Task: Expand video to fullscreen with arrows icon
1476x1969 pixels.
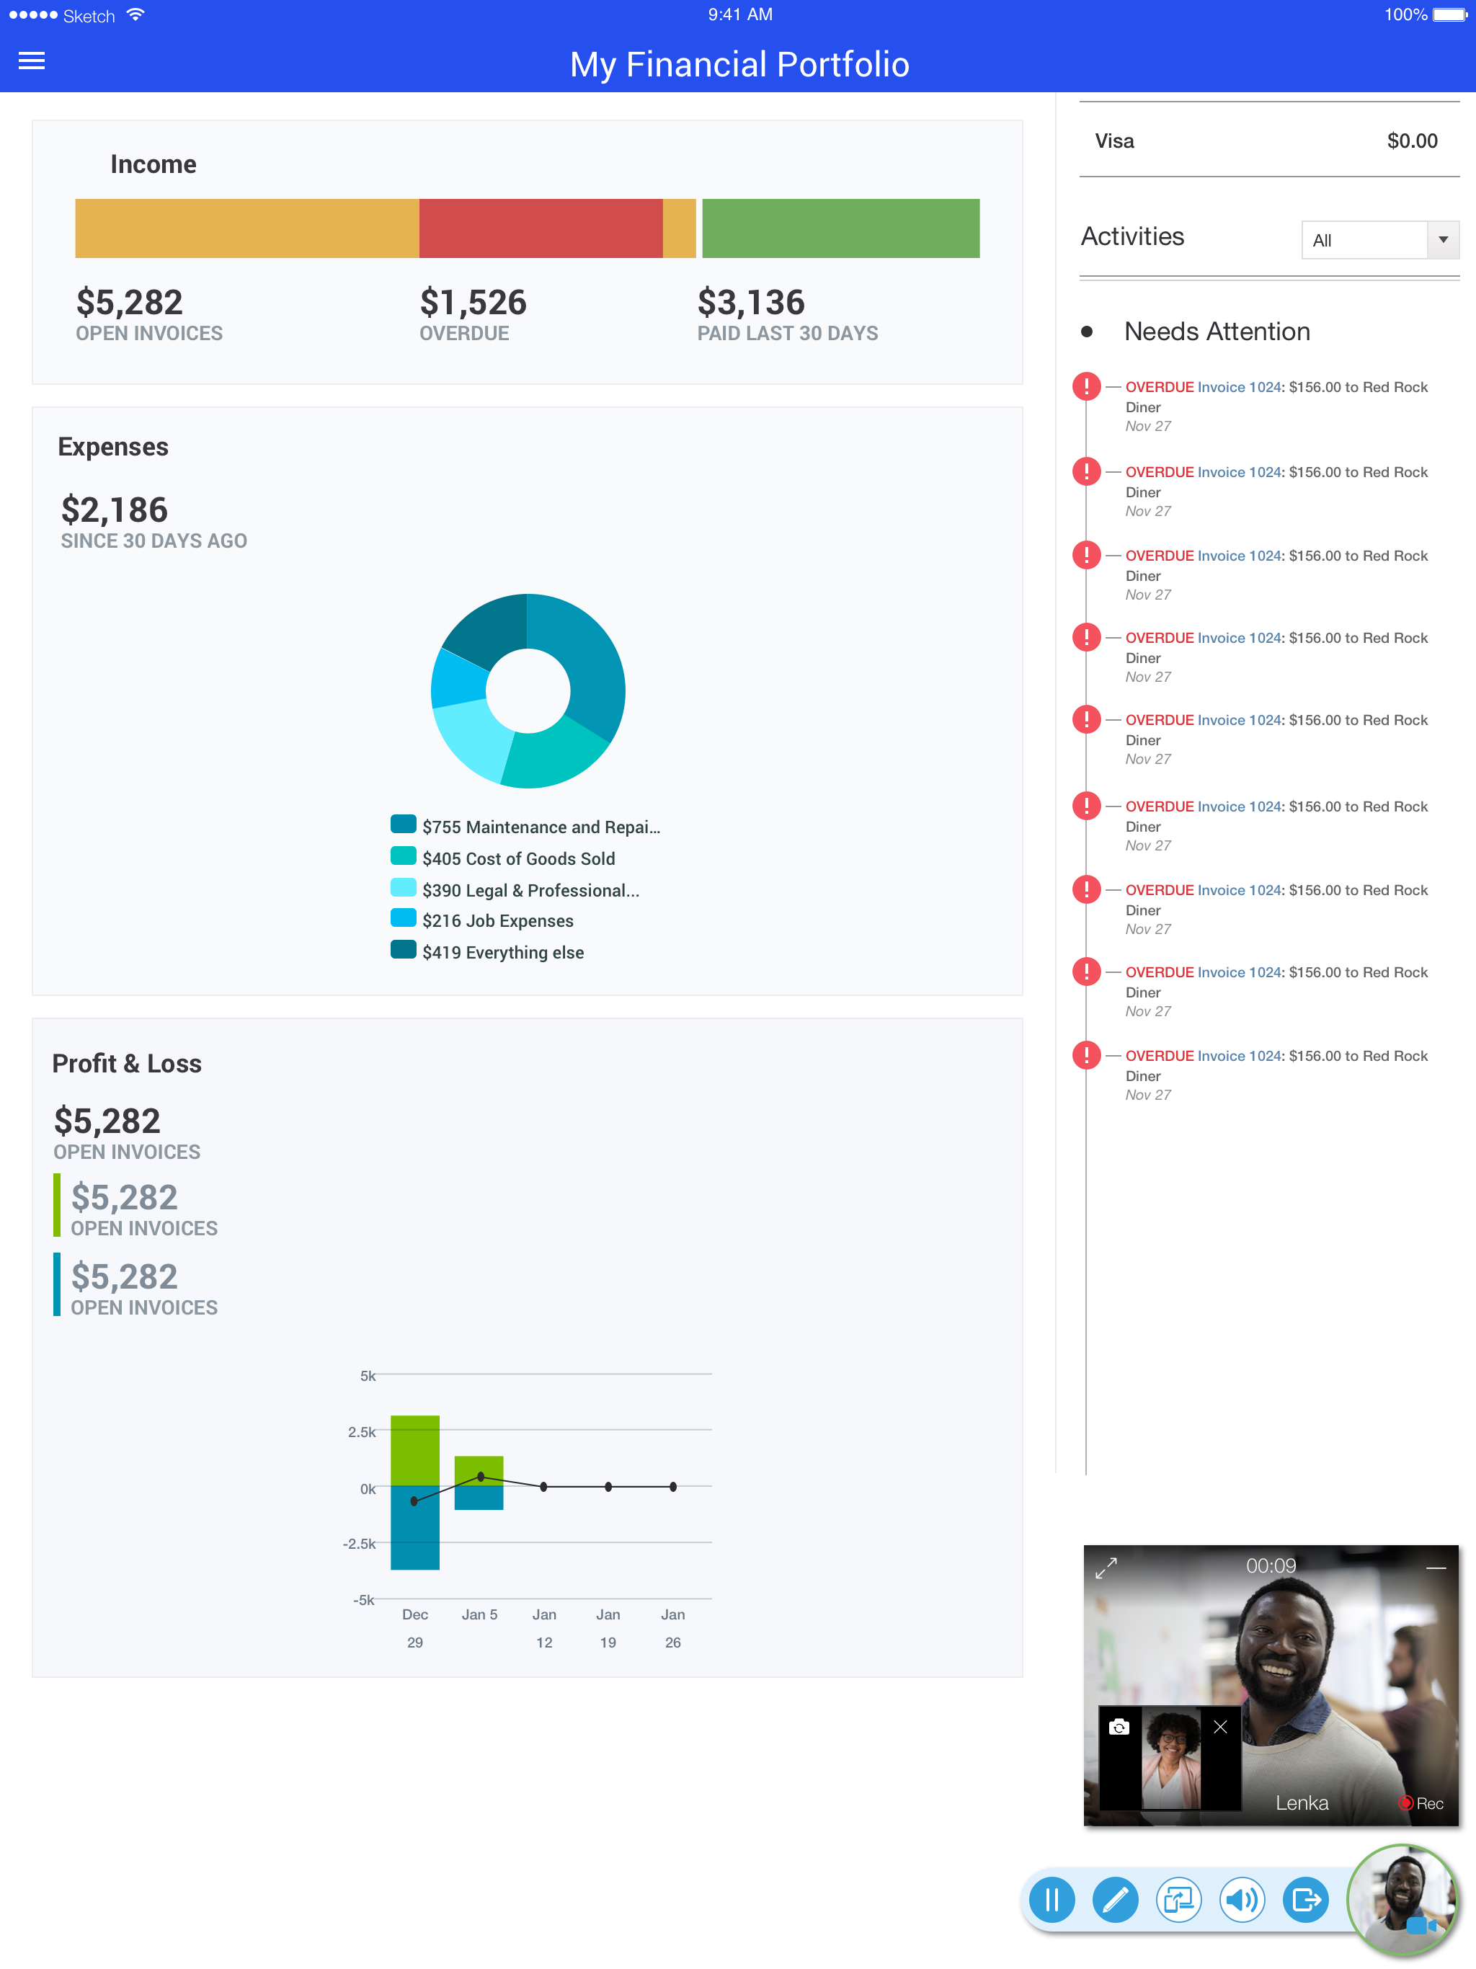Action: pyautogui.click(x=1106, y=1568)
